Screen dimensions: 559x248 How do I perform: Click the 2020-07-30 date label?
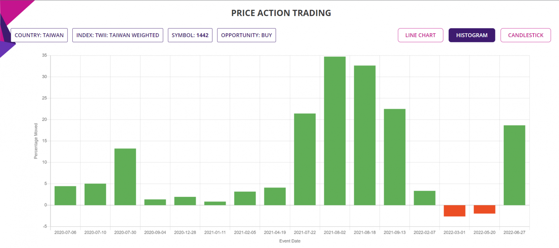point(125,233)
